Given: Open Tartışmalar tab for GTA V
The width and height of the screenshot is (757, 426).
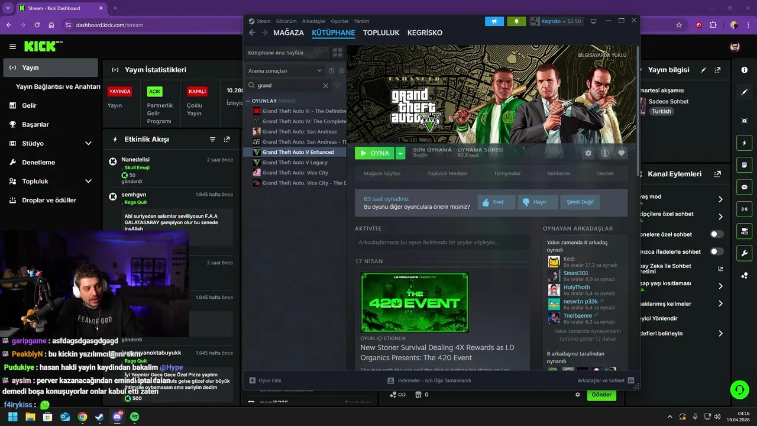Looking at the screenshot, I should [507, 173].
